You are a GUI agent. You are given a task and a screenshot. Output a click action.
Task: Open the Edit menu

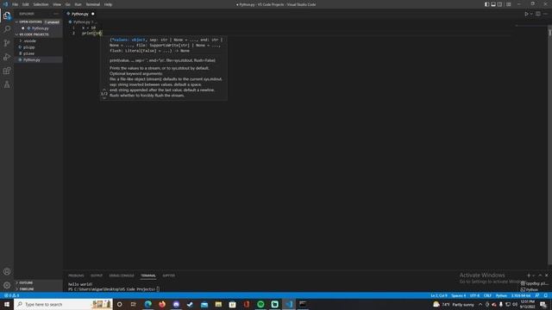[x=26, y=4]
